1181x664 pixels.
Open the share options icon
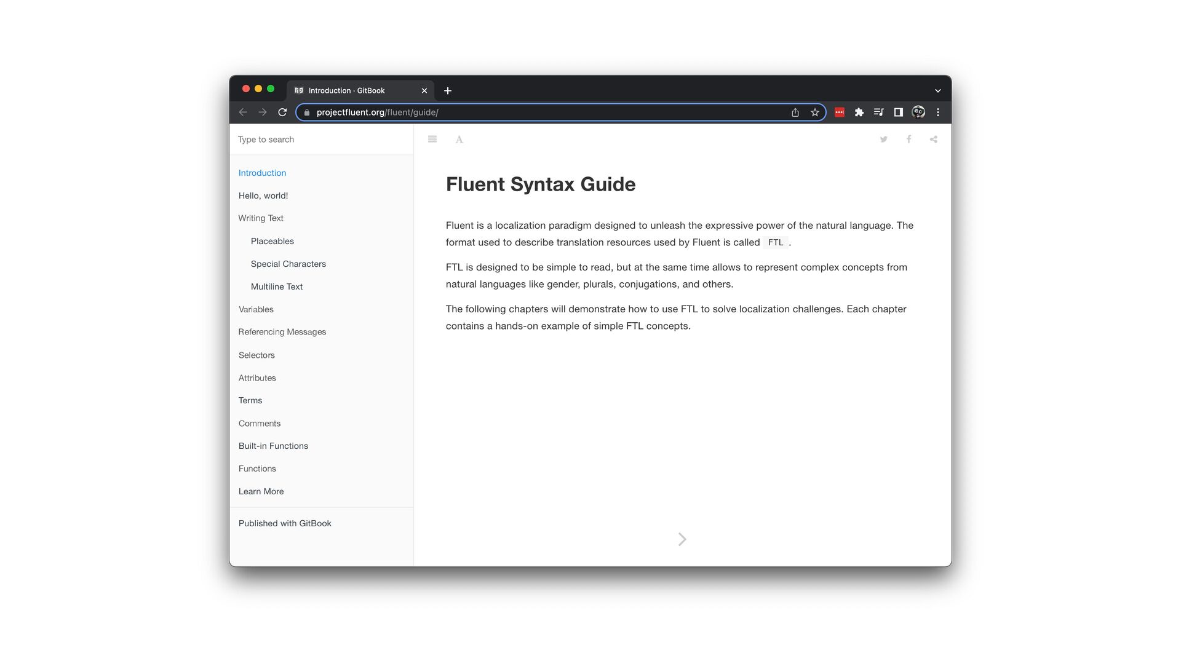[933, 140]
